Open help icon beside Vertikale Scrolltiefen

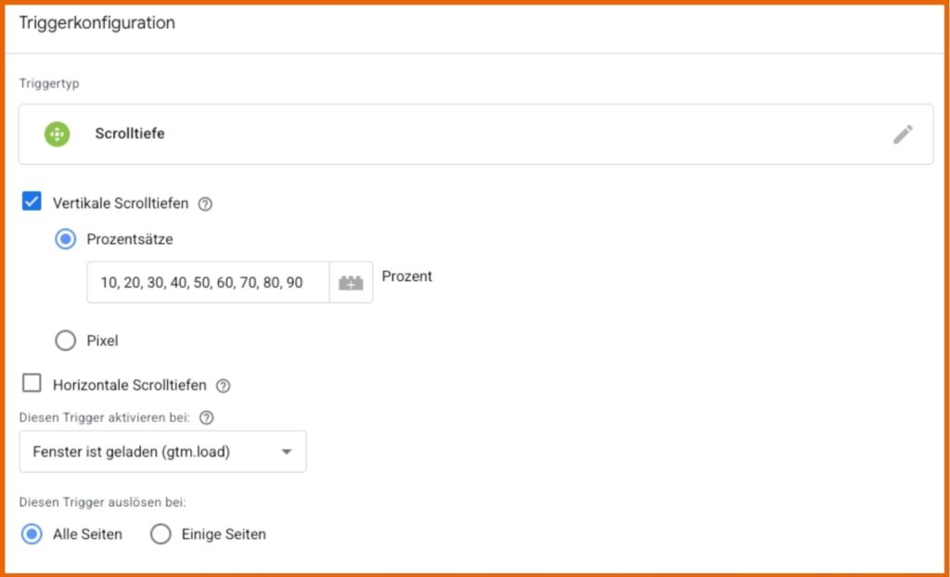pyautogui.click(x=206, y=204)
